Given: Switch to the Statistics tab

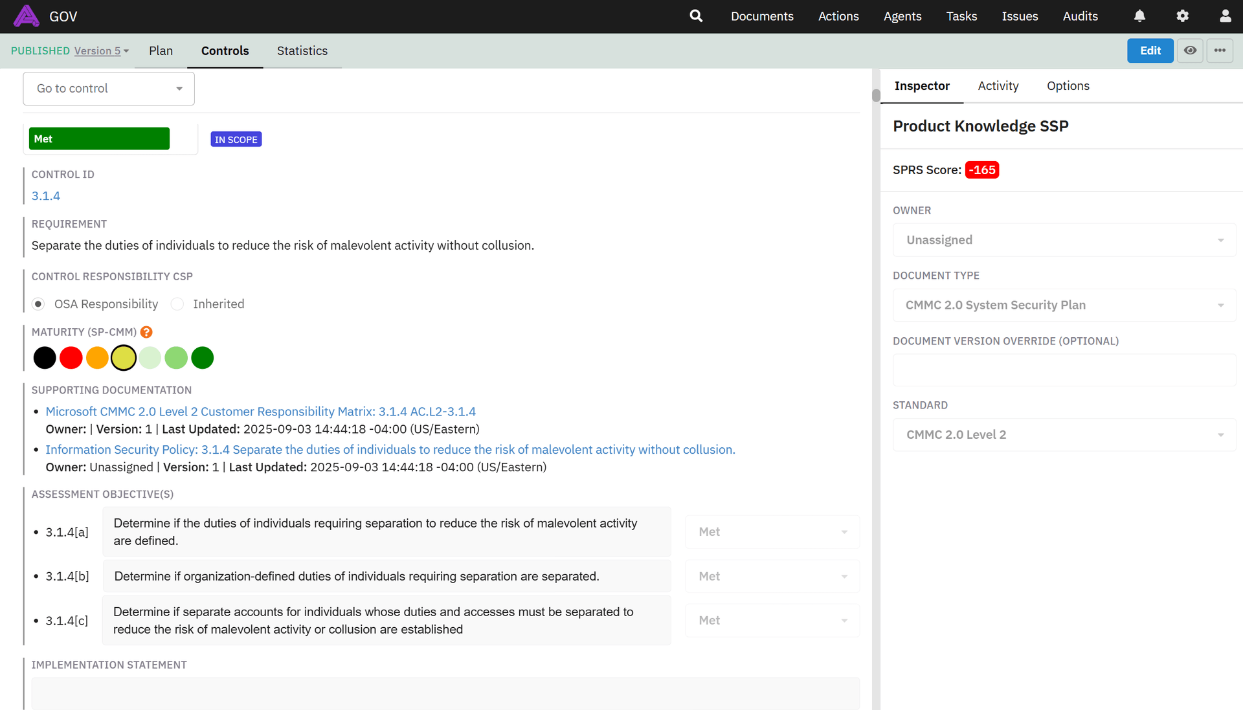Looking at the screenshot, I should coord(302,51).
